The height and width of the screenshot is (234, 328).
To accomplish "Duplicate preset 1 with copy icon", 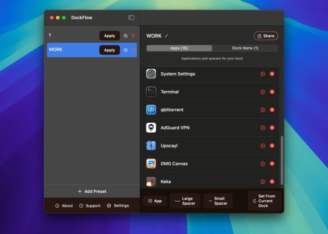I will (x=126, y=36).
